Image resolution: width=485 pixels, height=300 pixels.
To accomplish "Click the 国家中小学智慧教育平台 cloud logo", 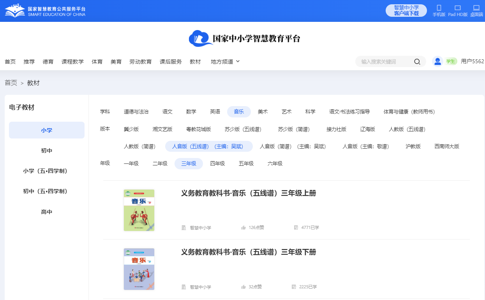I will (x=245, y=38).
